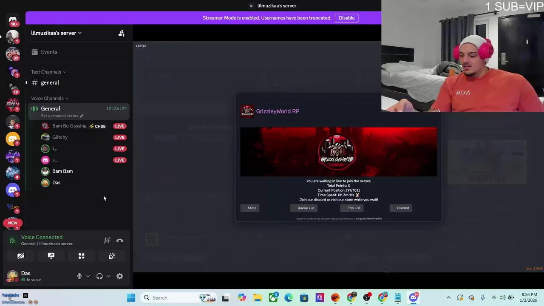
Task: Open Windows Start menu
Action: pos(131,297)
